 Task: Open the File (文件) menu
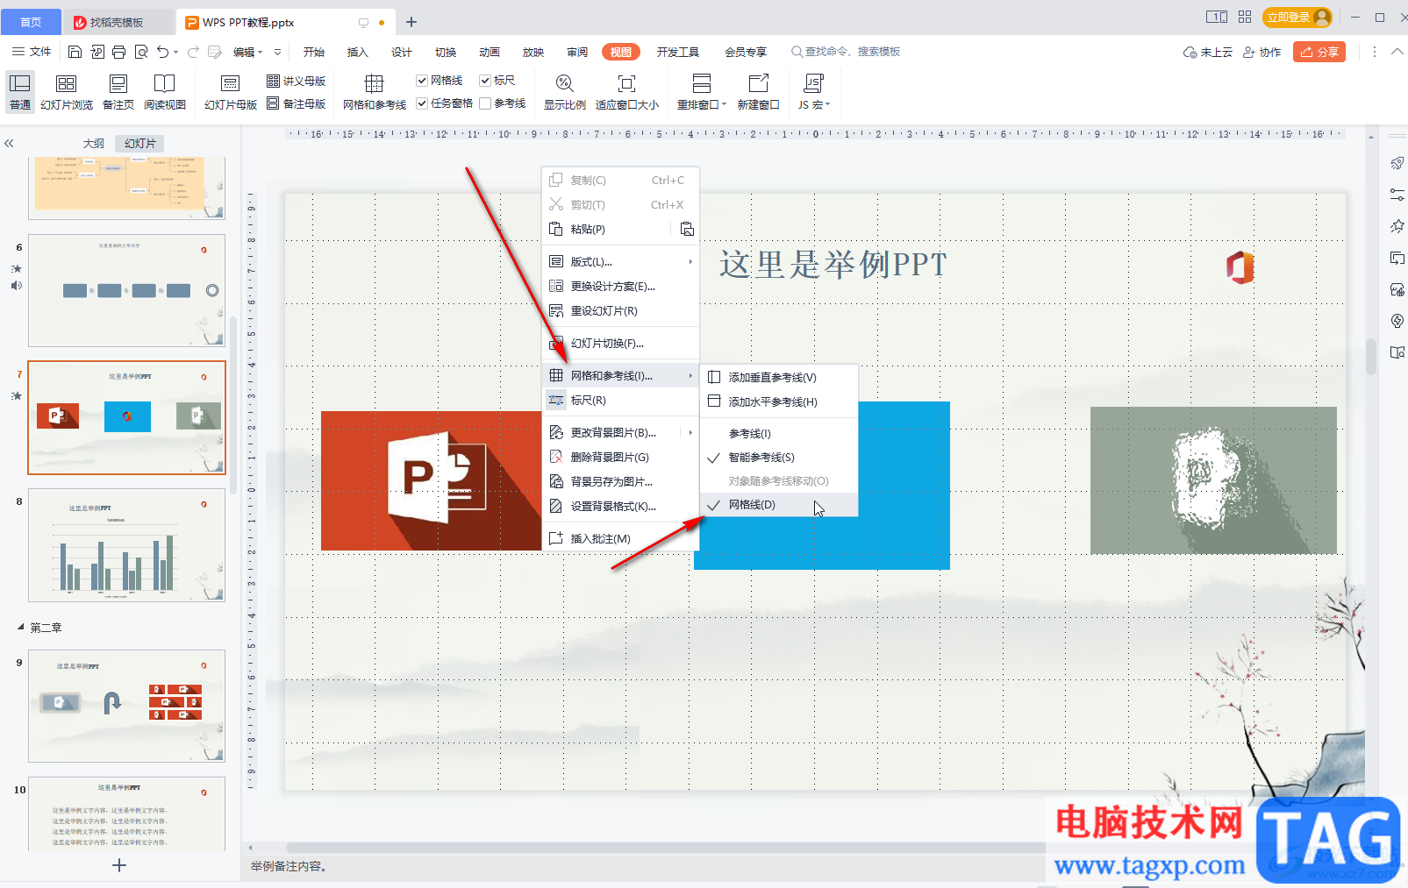click(x=32, y=52)
